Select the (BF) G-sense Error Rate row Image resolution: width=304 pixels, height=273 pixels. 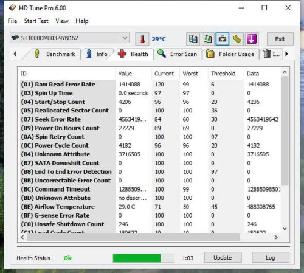tap(150, 215)
